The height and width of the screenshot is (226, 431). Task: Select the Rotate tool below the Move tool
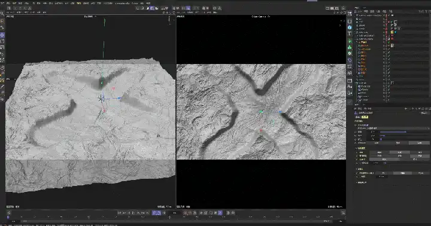click(2, 41)
